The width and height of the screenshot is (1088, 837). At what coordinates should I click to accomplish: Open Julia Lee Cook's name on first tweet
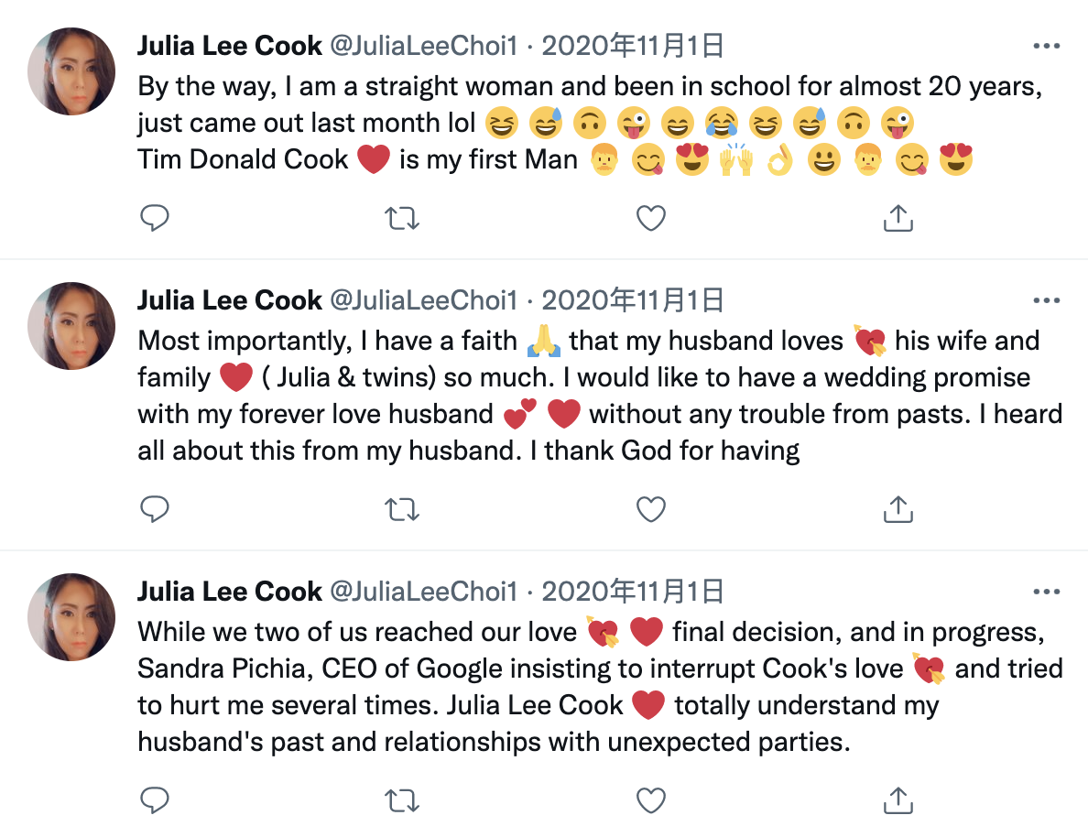(x=229, y=46)
